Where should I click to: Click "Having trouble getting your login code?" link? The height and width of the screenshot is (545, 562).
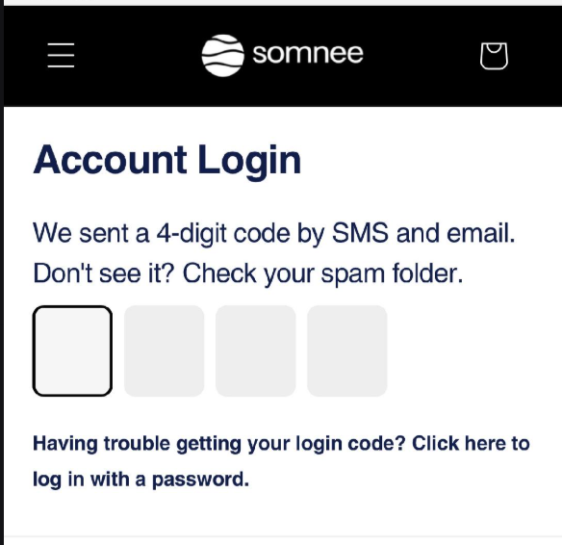(219, 444)
